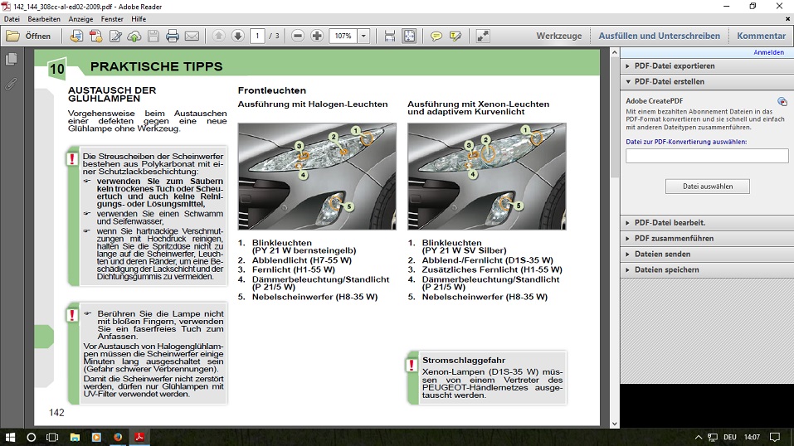Zoom in using the plus button

[317, 36]
